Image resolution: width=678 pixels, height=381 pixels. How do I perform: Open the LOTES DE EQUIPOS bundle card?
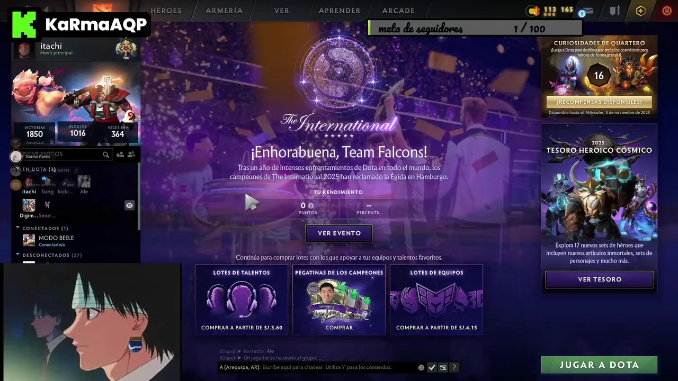[x=436, y=300]
